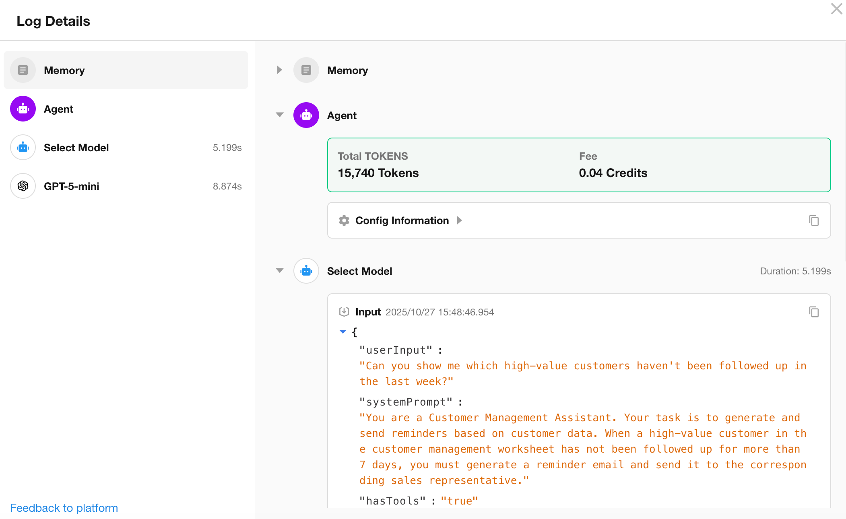Expand the Memory section in detail pane
Viewport: 846px width, 519px height.
[x=279, y=70]
